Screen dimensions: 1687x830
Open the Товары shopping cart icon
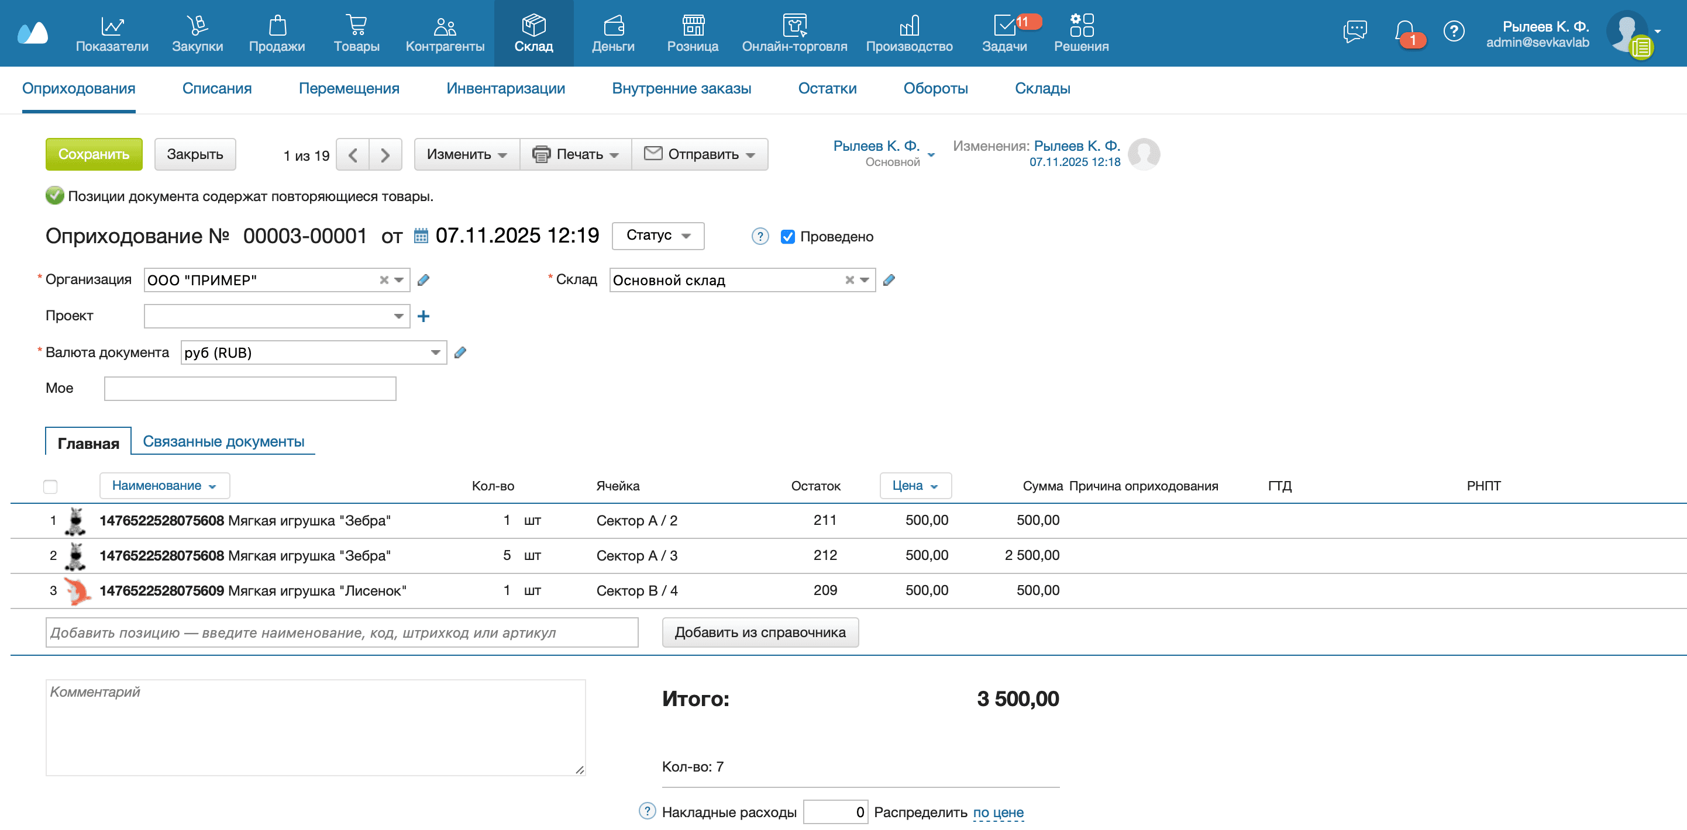357,25
